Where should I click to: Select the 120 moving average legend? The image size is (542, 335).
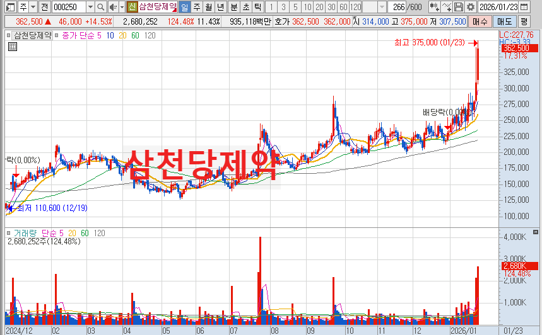(x=150, y=35)
